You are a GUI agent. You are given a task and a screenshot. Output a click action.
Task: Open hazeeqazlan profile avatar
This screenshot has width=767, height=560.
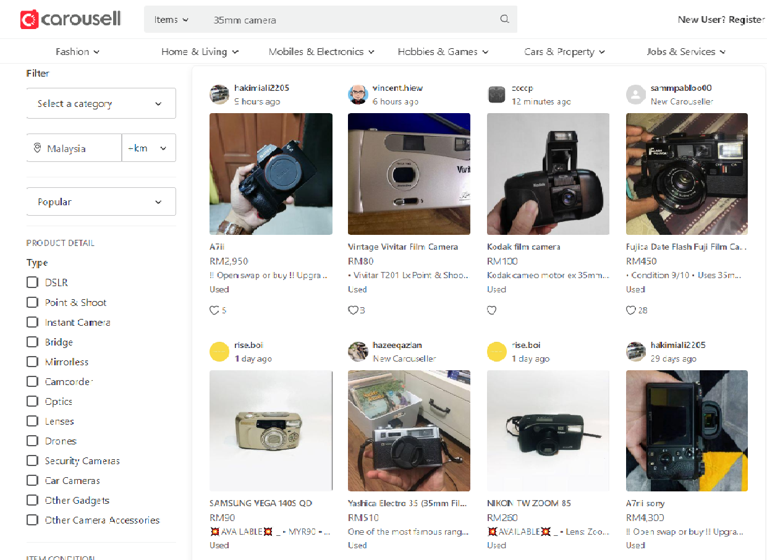pos(358,352)
